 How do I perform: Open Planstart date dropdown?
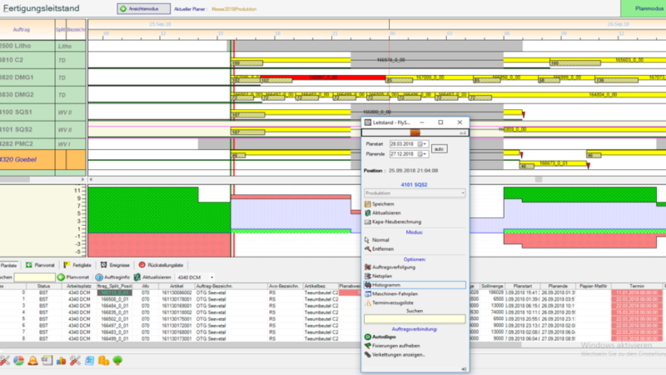point(425,144)
